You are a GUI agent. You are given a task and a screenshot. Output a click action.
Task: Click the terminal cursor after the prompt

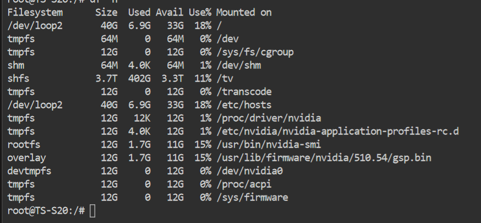point(92,211)
